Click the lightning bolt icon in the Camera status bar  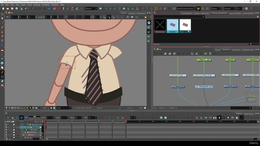click(30, 108)
